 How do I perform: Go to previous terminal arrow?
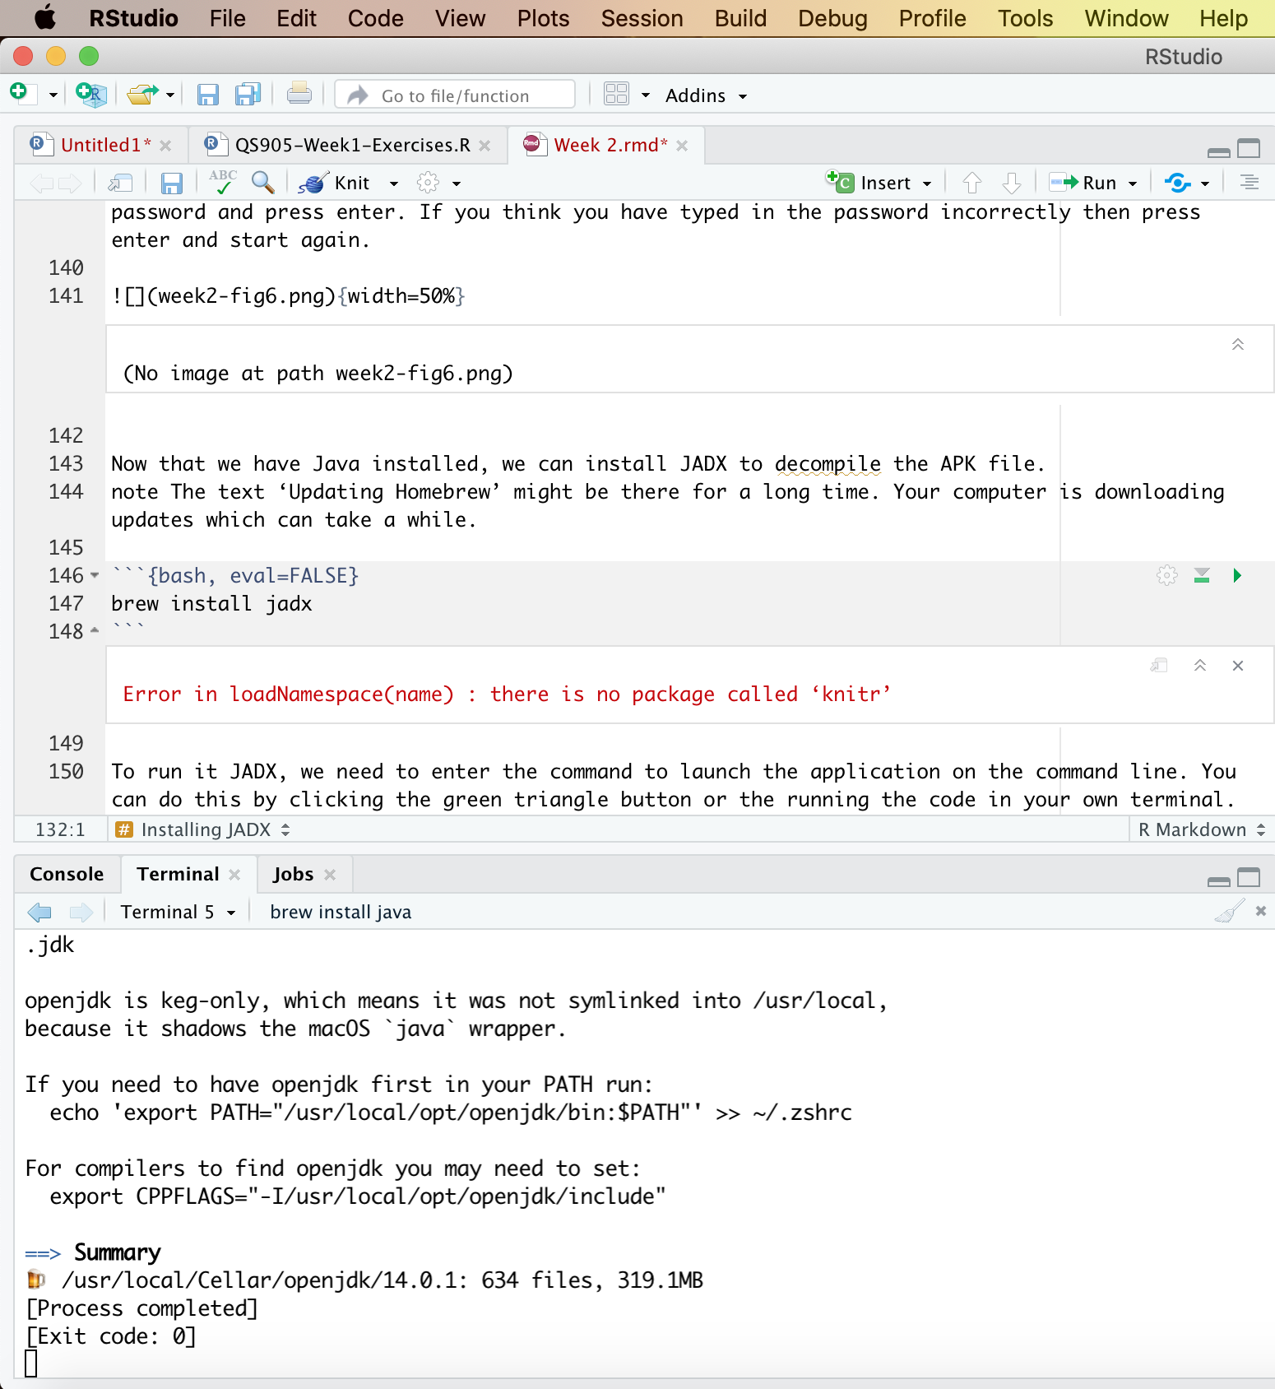coord(39,912)
